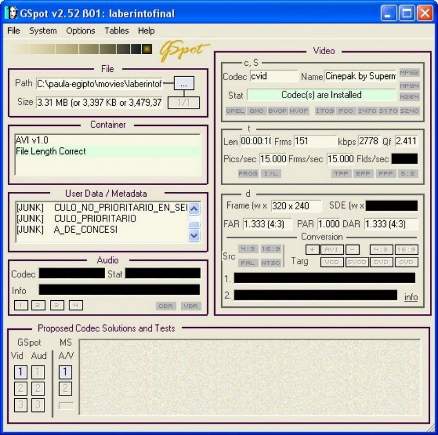Click the QPEL indicator
Image resolution: width=438 pixels, height=435 pixels.
pos(235,111)
